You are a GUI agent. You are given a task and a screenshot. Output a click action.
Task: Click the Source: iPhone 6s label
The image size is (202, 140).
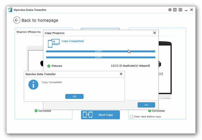click(29, 32)
